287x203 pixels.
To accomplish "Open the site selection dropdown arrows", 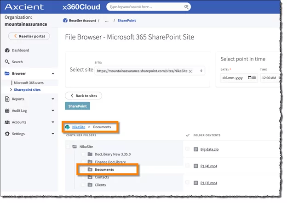I will [x=201, y=71].
